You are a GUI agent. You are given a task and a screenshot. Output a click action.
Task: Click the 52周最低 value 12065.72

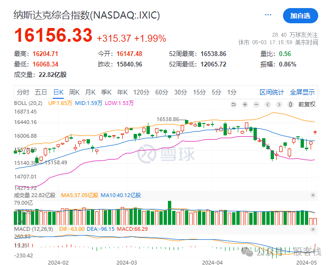[x=214, y=64]
